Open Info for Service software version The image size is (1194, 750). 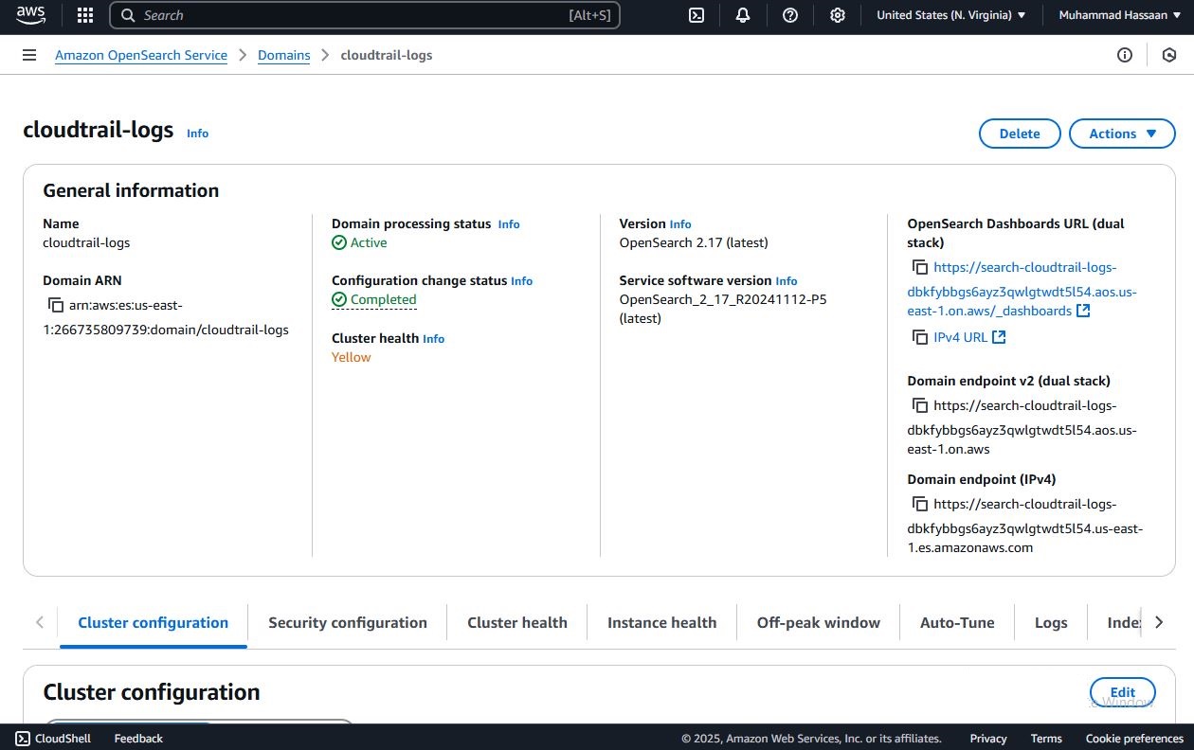pos(787,281)
